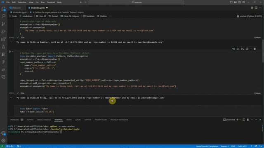The width and height of the screenshot is (264, 148).
Task: Open the Accounts menu icon
Action: 3,133
